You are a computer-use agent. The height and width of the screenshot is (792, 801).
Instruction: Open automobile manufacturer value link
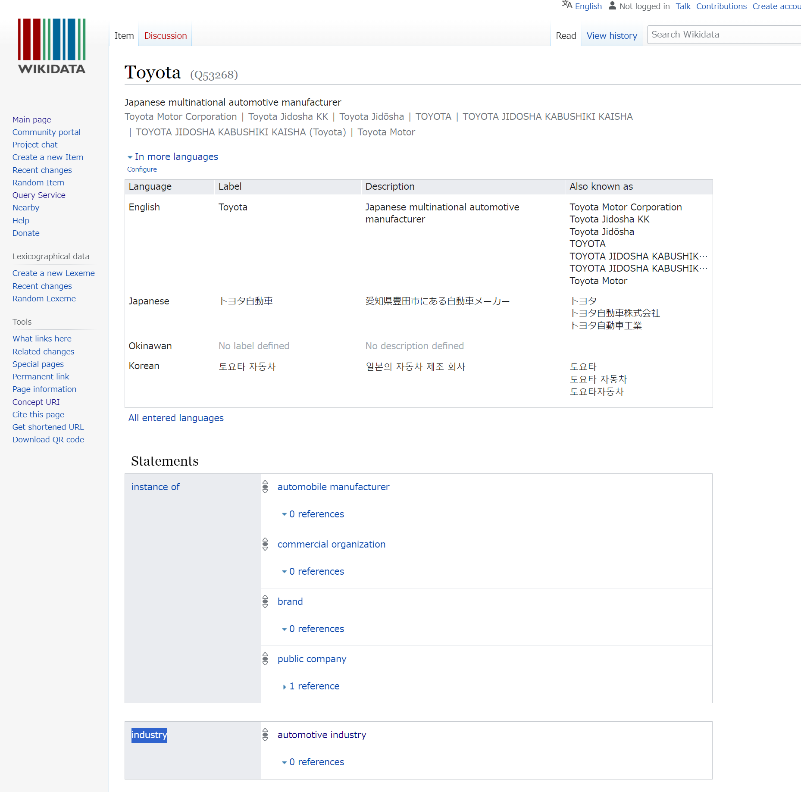point(333,487)
